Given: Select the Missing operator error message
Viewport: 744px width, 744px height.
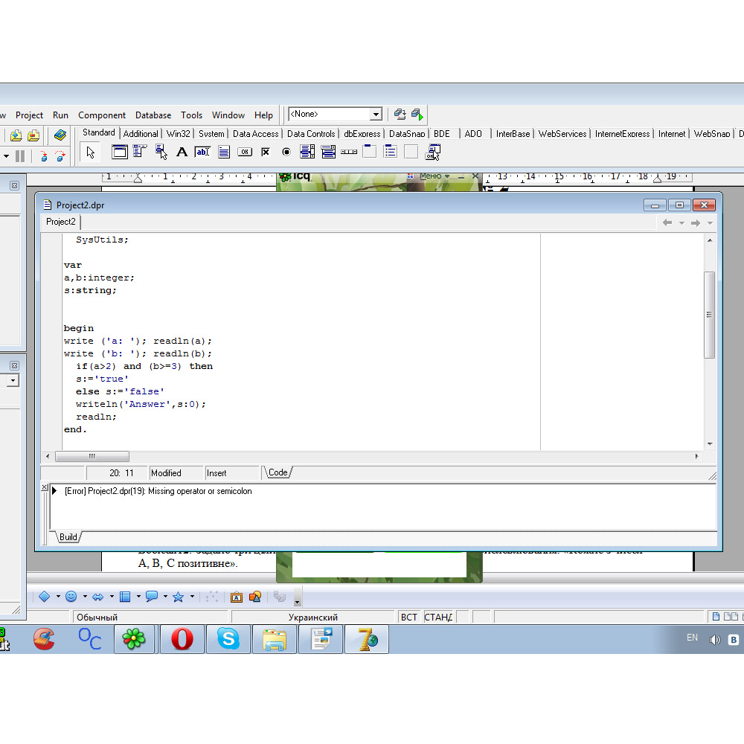Looking at the screenshot, I should [158, 491].
